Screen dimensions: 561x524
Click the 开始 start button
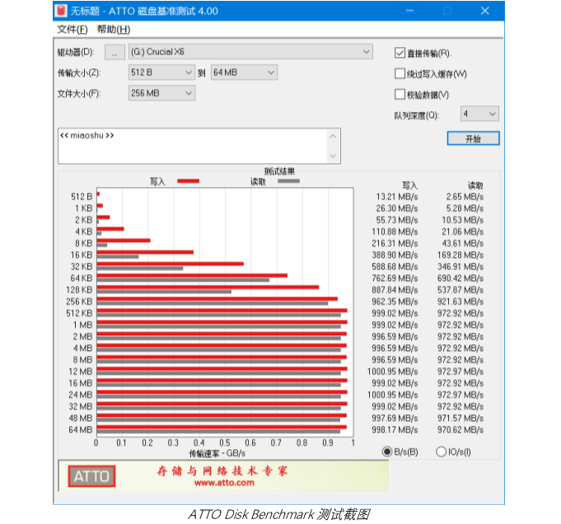coord(473,138)
